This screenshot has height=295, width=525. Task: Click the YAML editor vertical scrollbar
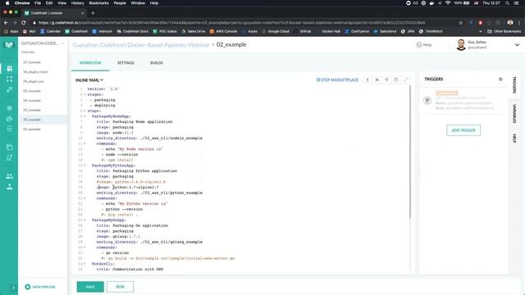(x=410, y=152)
